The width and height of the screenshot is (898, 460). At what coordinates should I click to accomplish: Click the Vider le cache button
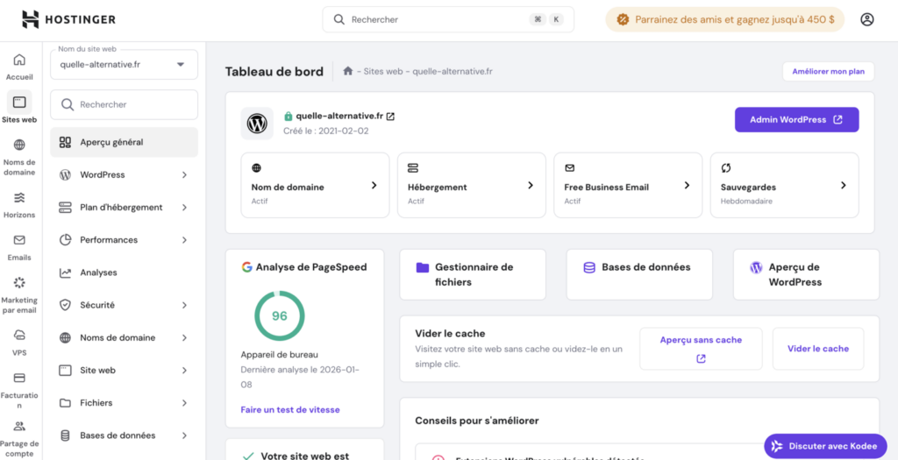pyautogui.click(x=818, y=349)
